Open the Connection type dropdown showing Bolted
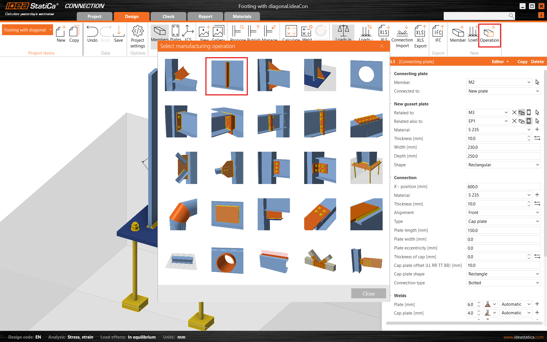This screenshot has height=342, width=547. 503,283
